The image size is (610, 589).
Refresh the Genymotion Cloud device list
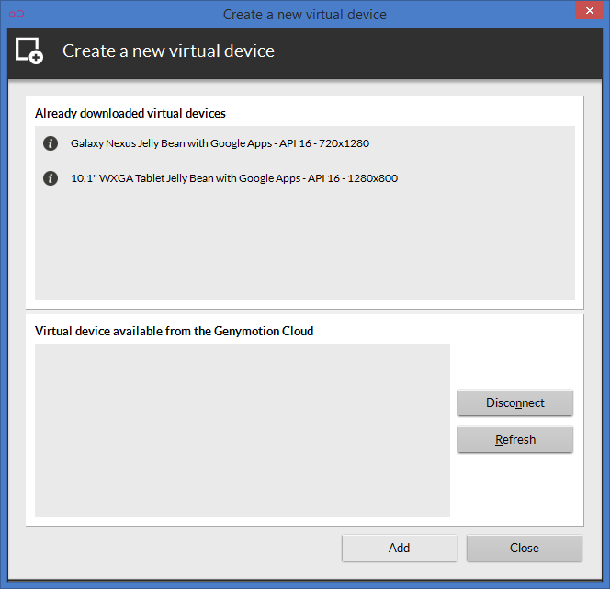515,439
